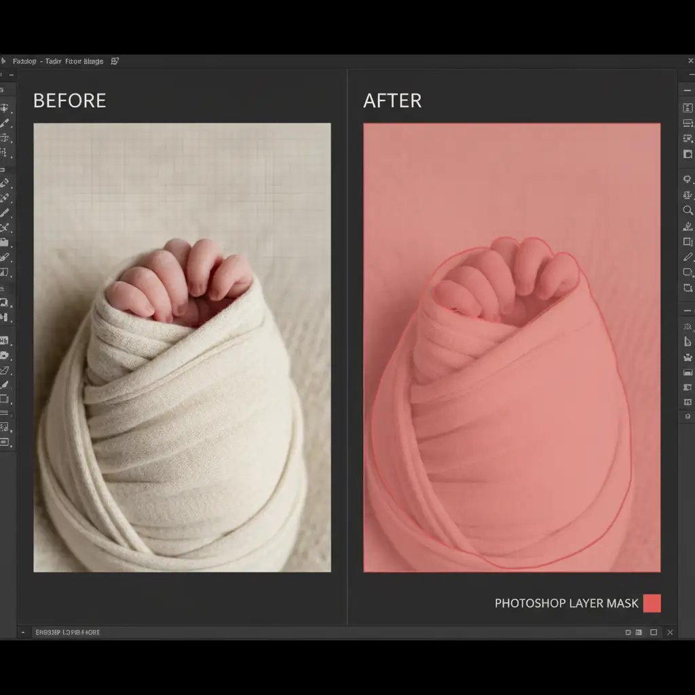Collapse the lower right tool group
This screenshot has width=695, height=695.
coord(688,310)
